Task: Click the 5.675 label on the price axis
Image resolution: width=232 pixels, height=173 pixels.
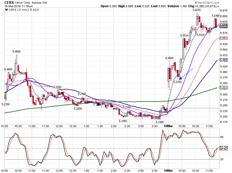Action: (x=224, y=10)
